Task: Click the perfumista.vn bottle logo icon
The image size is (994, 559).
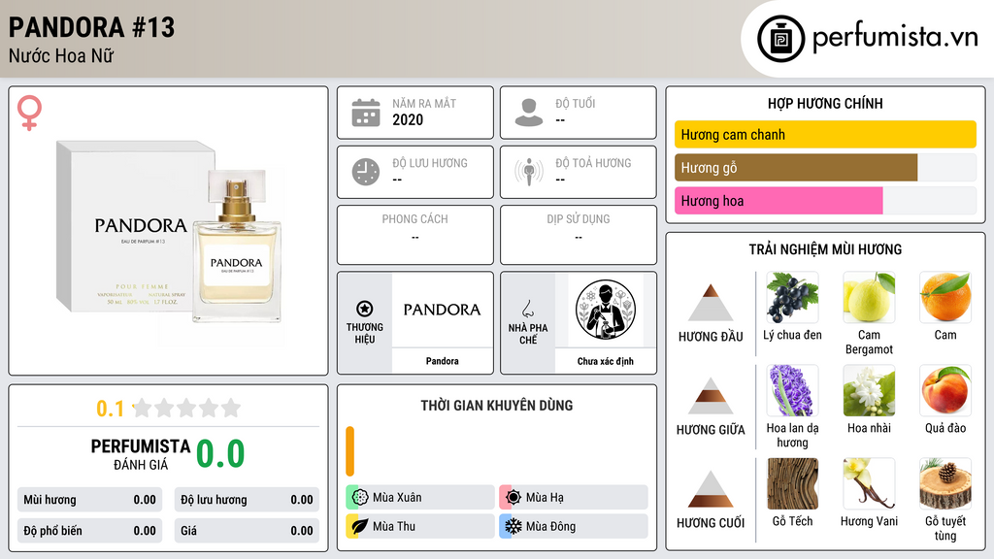Action: pos(780,39)
